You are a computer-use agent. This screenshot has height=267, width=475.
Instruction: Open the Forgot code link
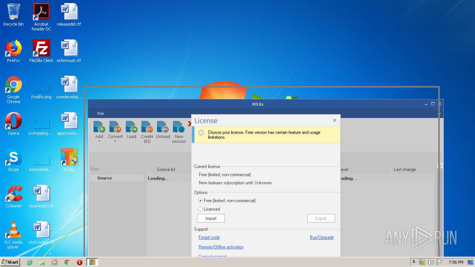(x=209, y=237)
